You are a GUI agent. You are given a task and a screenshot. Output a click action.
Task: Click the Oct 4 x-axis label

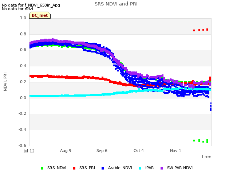coord(139,151)
